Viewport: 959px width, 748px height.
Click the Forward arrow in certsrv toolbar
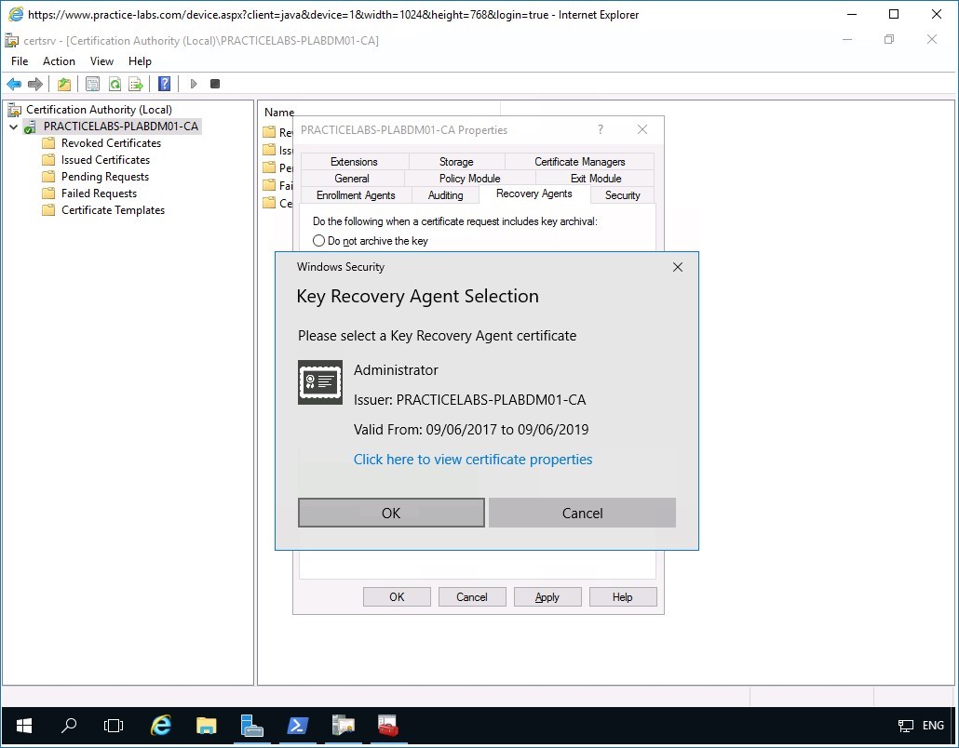(x=35, y=84)
